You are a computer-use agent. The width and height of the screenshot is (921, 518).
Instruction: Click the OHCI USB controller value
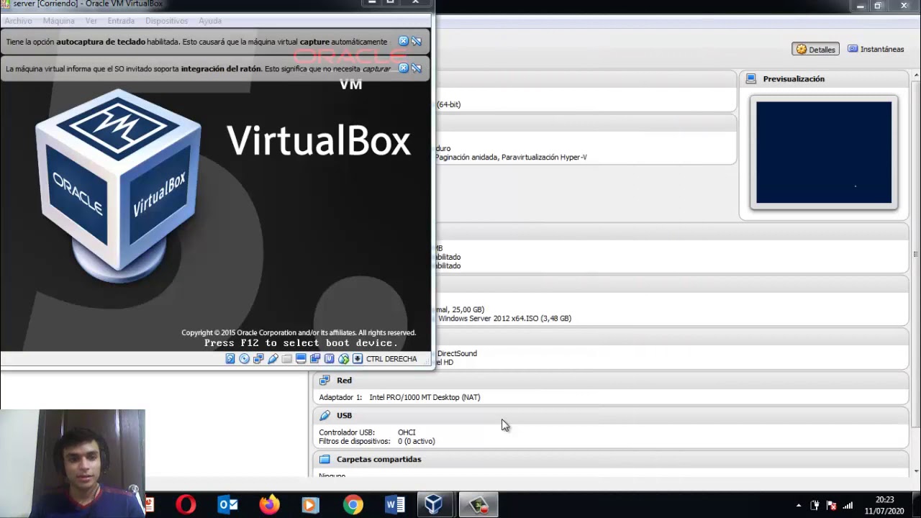point(407,432)
